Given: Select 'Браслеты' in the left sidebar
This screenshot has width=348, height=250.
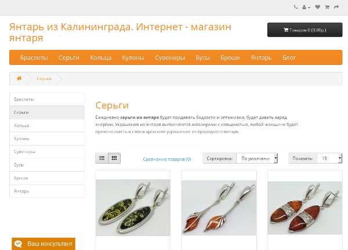Looking at the screenshot, I should click(47, 99).
